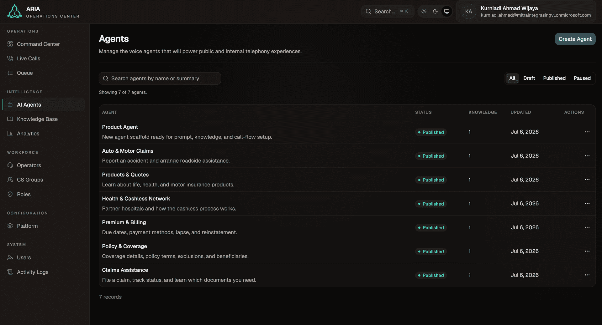
Task: Click the Knowledge Base book icon
Action: click(x=10, y=119)
